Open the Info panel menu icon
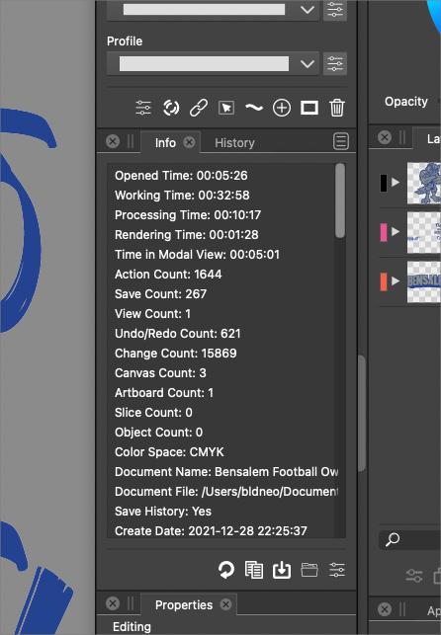441x635 pixels. 341,141
